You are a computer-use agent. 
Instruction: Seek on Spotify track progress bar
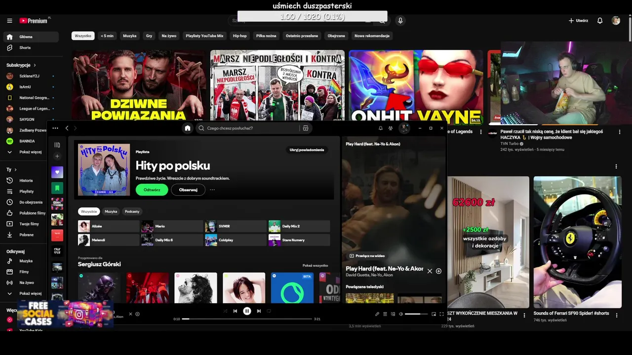247,319
